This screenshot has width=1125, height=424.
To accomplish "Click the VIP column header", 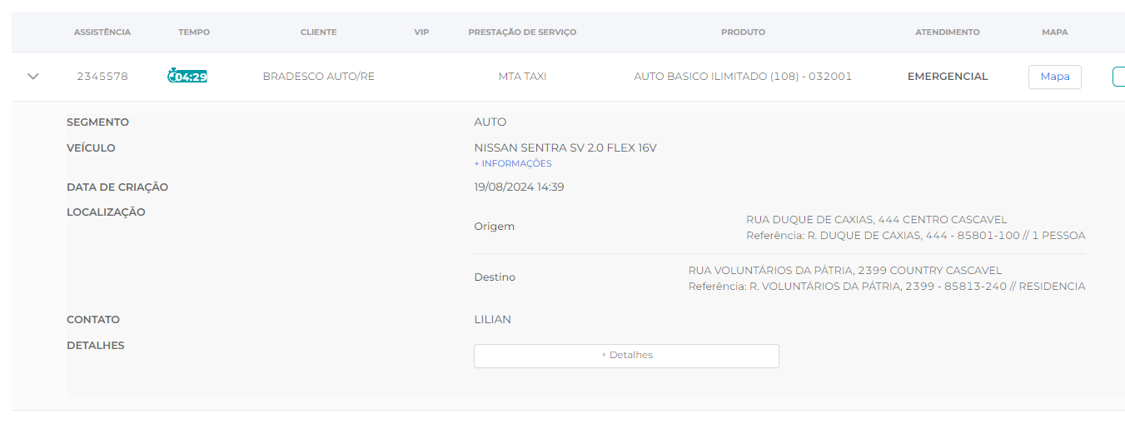I will click(421, 32).
